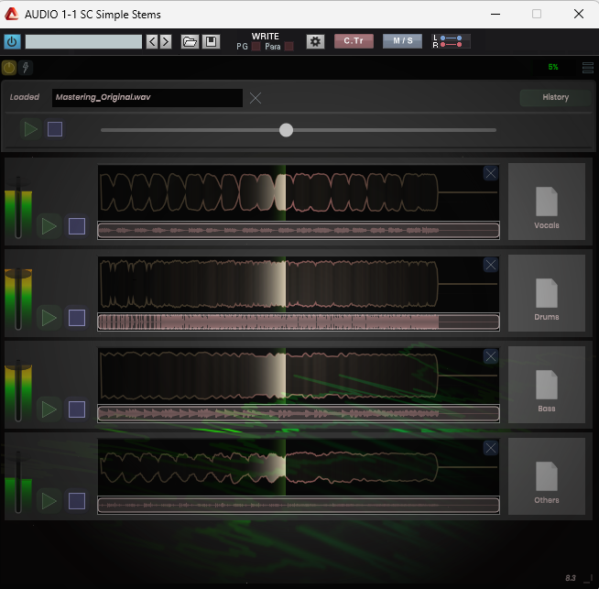Close the Simple Stems window

[578, 14]
